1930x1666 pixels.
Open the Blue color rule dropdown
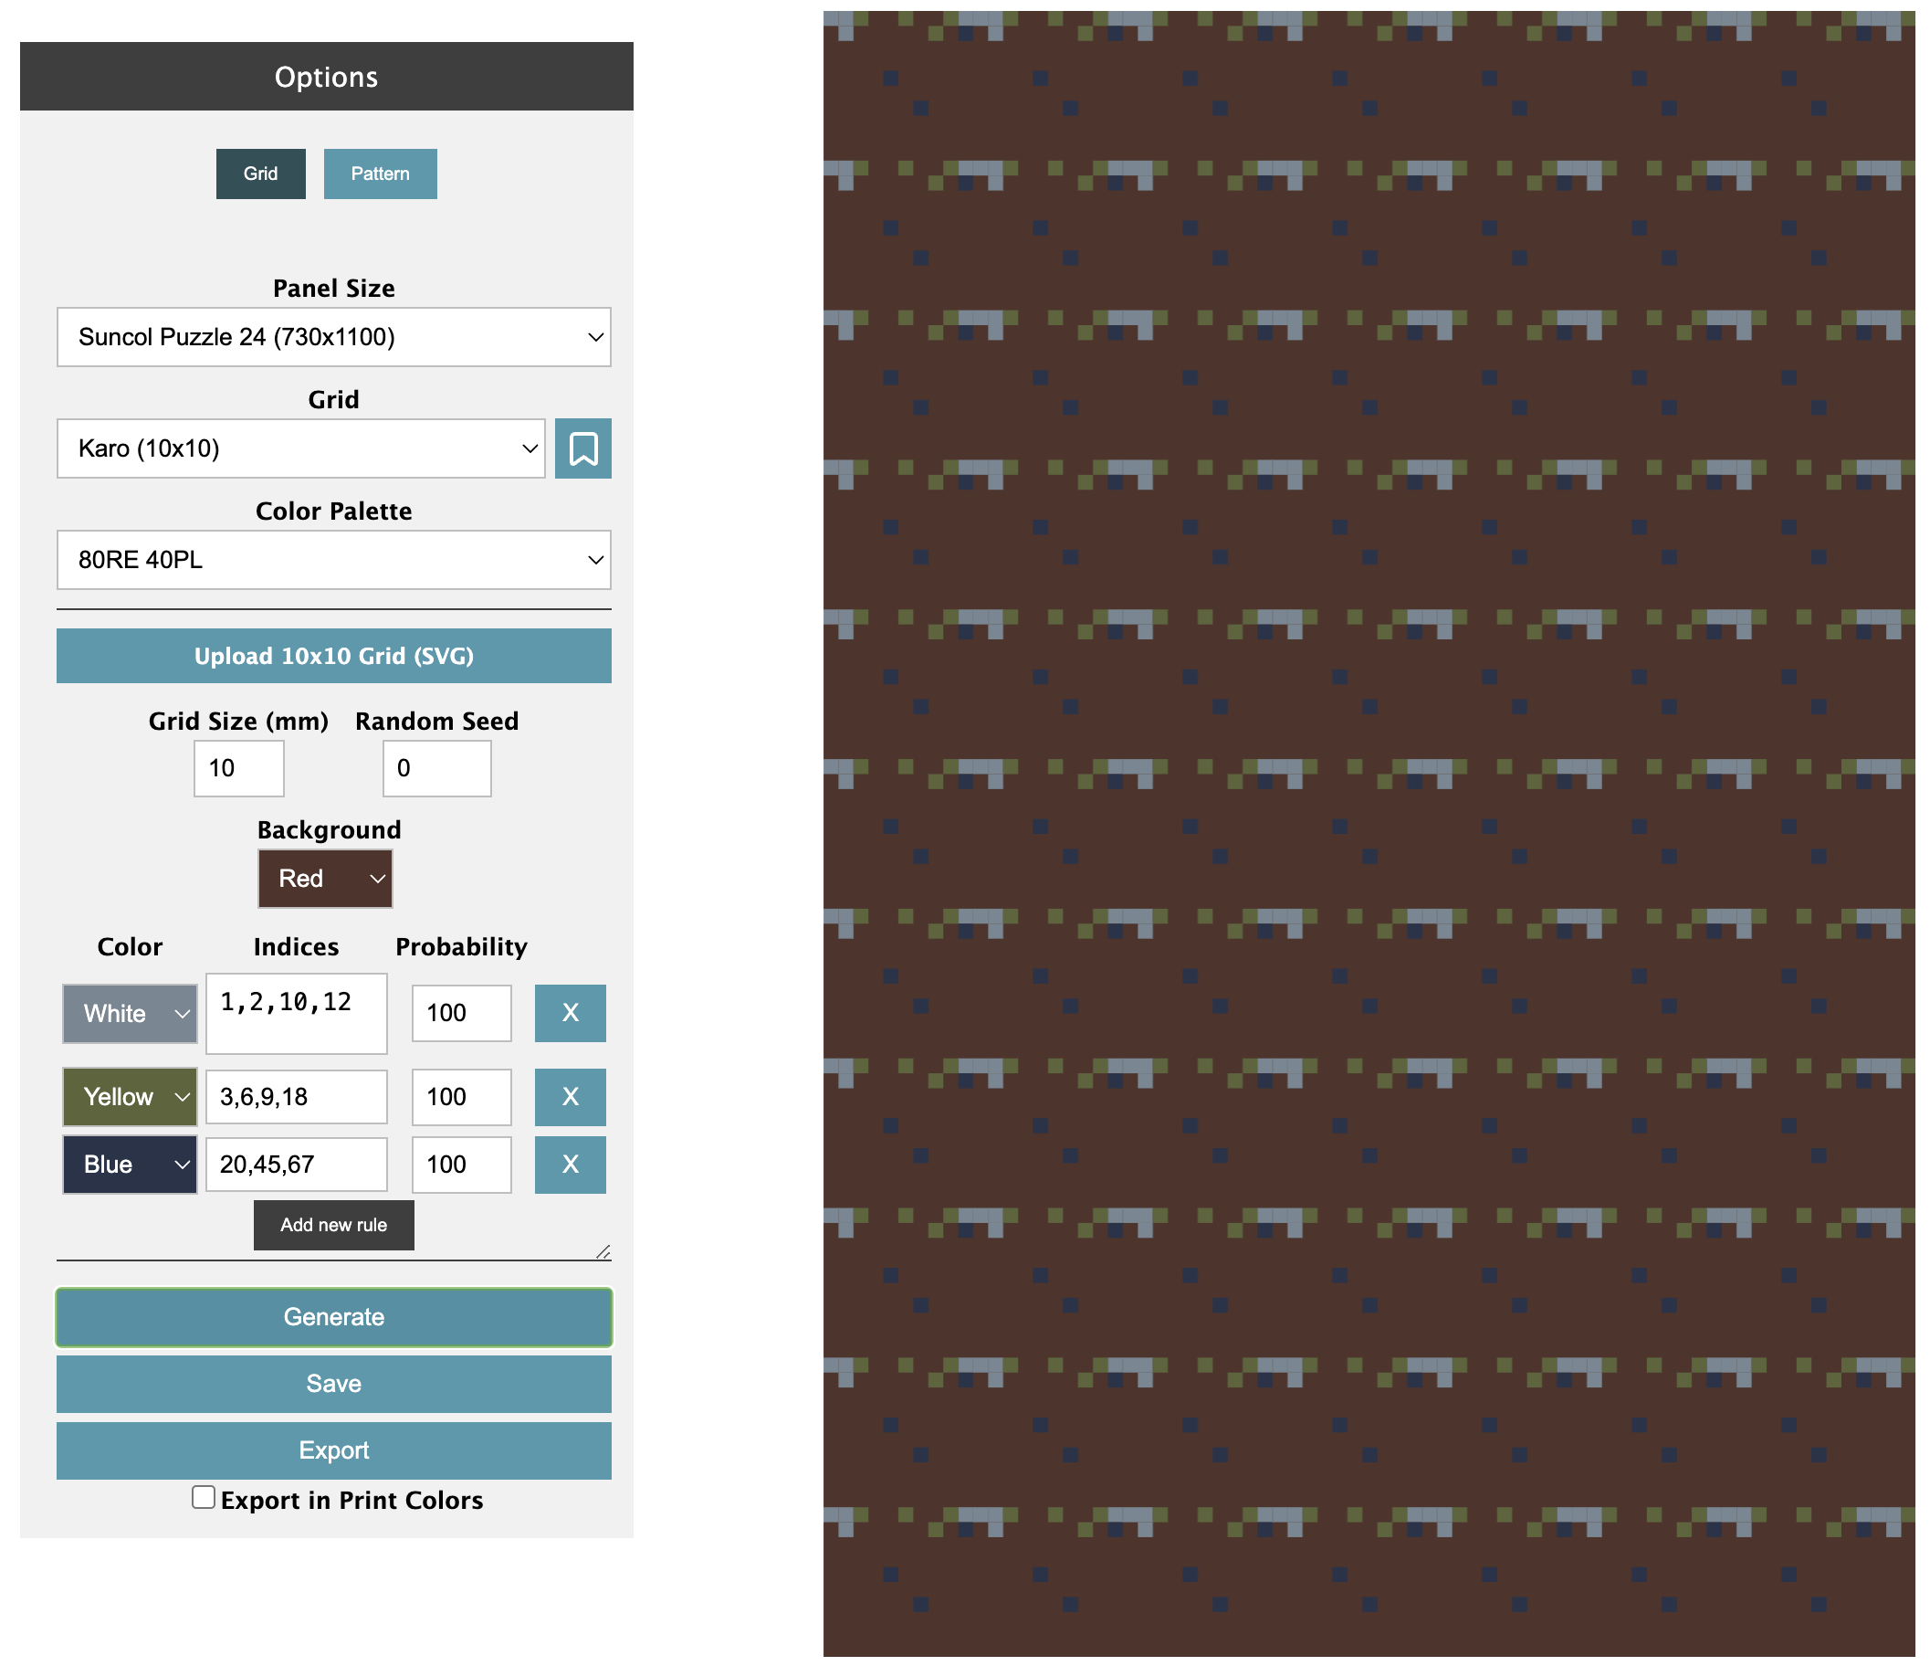pyautogui.click(x=130, y=1165)
